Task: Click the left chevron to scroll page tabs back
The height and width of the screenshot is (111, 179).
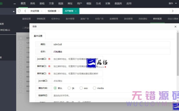Action: click(25, 11)
